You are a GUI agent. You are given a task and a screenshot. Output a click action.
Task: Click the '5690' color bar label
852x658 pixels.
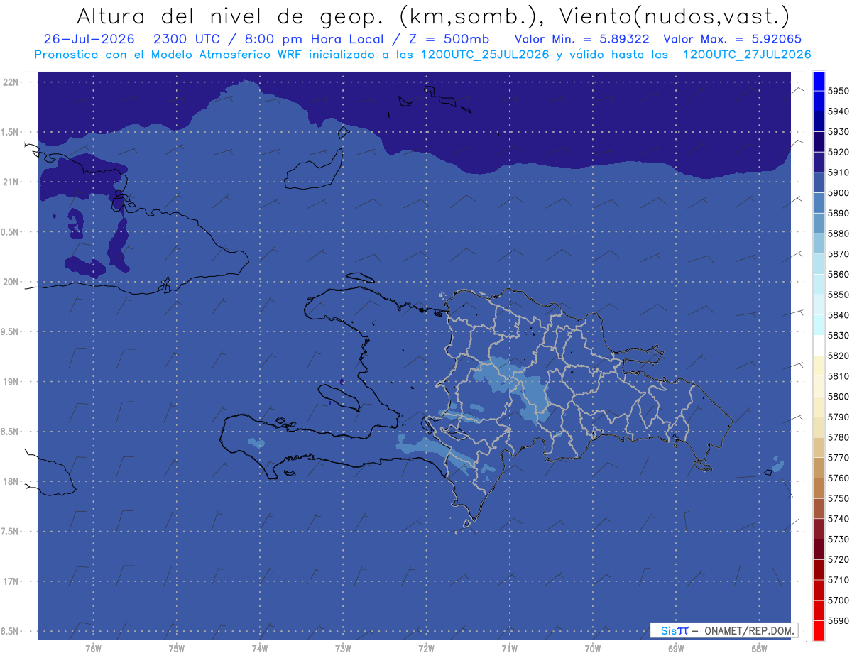(838, 620)
